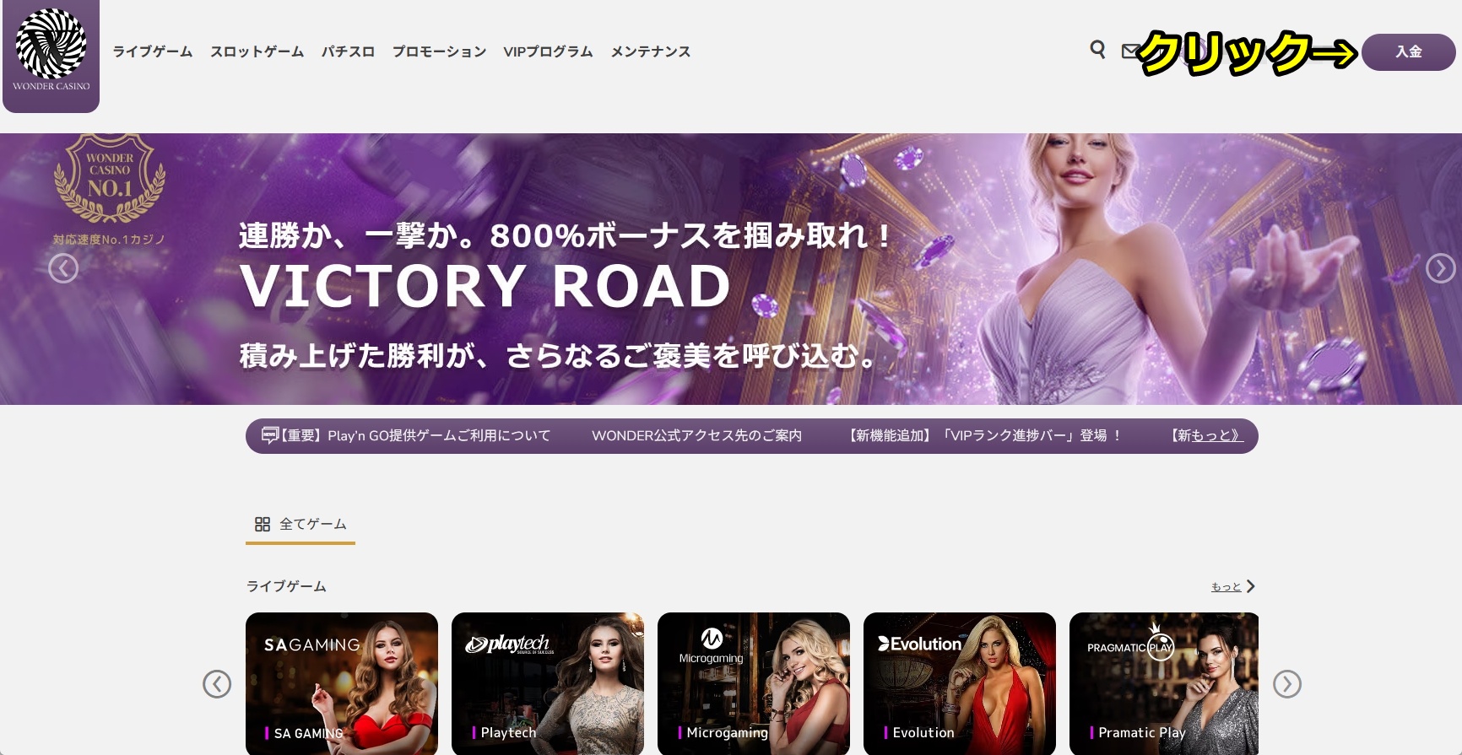Open the SA GAMING provider thumbnail

(342, 683)
